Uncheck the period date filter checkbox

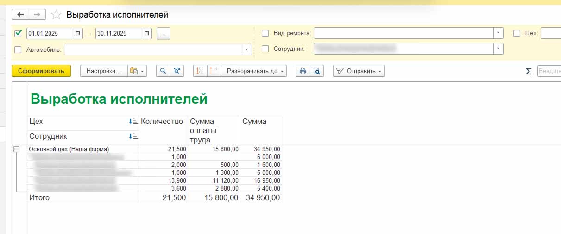tap(19, 33)
